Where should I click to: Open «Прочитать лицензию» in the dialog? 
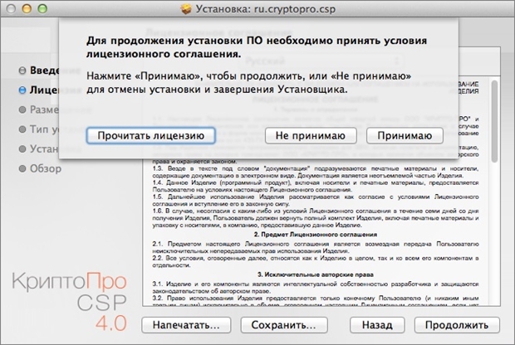click(x=150, y=136)
